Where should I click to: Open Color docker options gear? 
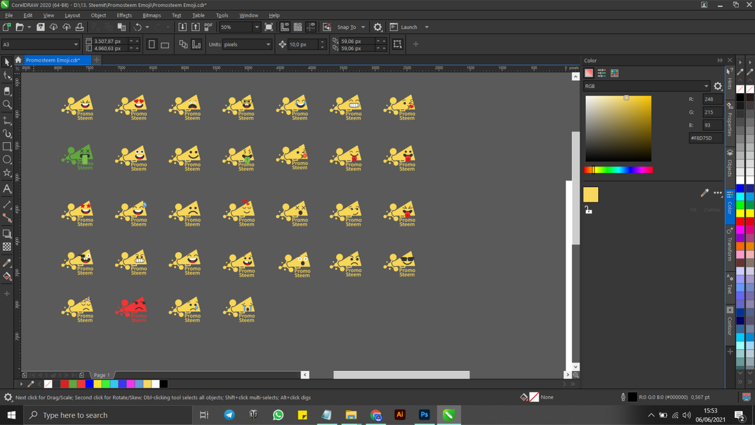tap(718, 86)
